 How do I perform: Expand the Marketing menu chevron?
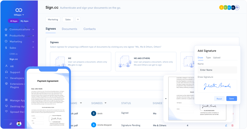(x=33, y=42)
